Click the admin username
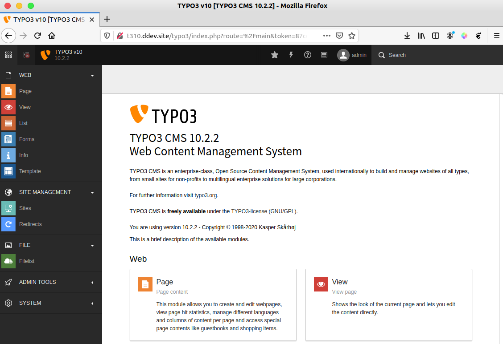This screenshot has height=344, width=503. pos(359,55)
